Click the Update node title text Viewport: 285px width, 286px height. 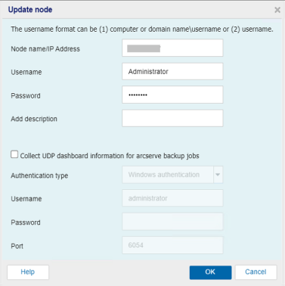click(30, 10)
